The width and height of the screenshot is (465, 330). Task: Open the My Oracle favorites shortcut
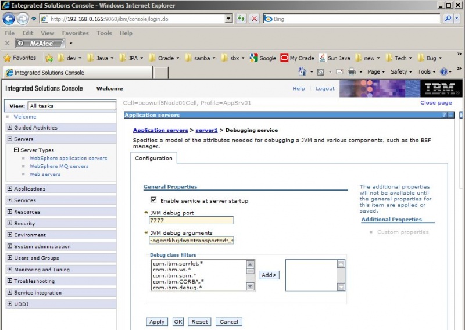(297, 58)
